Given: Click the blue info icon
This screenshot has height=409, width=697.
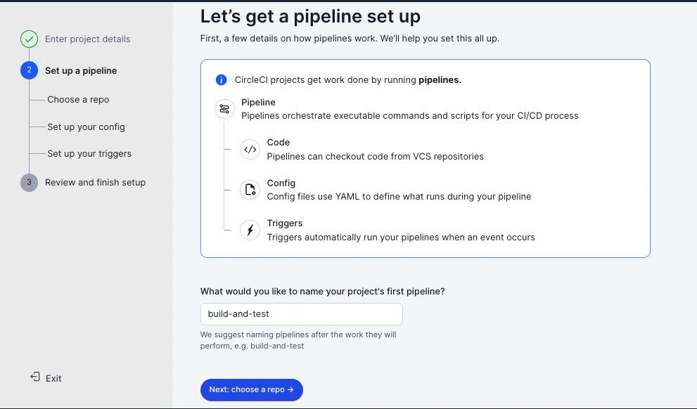Looking at the screenshot, I should point(221,80).
